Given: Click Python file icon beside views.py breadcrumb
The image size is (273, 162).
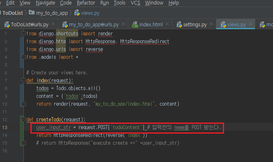Looking at the screenshot, I should coord(77,13).
